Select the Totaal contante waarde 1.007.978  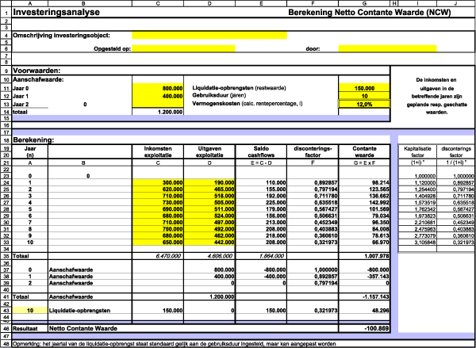tap(375, 256)
